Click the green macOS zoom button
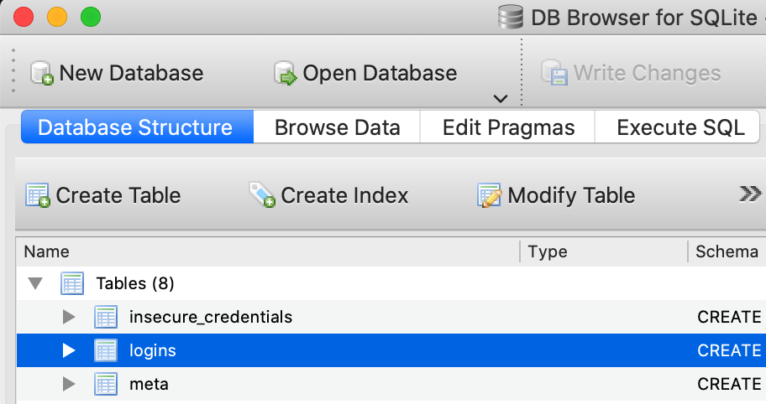Image resolution: width=766 pixels, height=404 pixels. click(90, 17)
